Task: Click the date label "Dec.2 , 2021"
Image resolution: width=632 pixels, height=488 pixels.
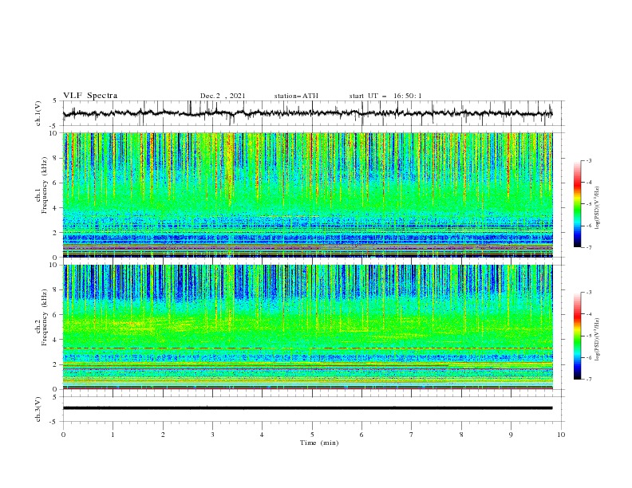Action: point(223,96)
